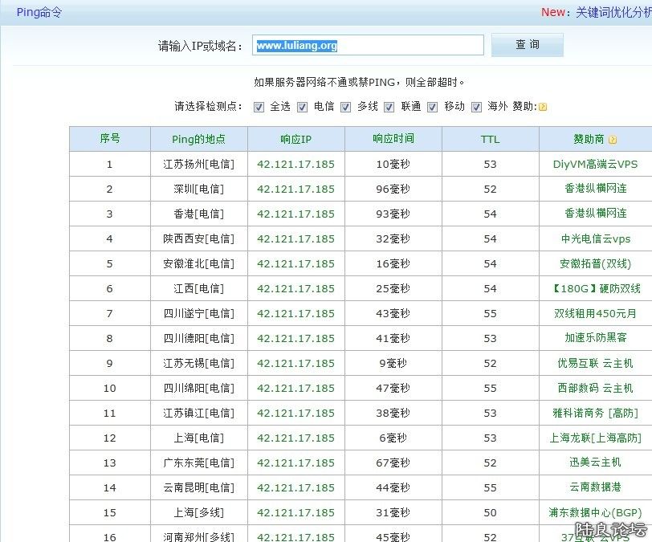Open the 中光电信云vps sponsor link
Image resolution: width=652 pixels, height=542 pixels.
[x=595, y=238]
